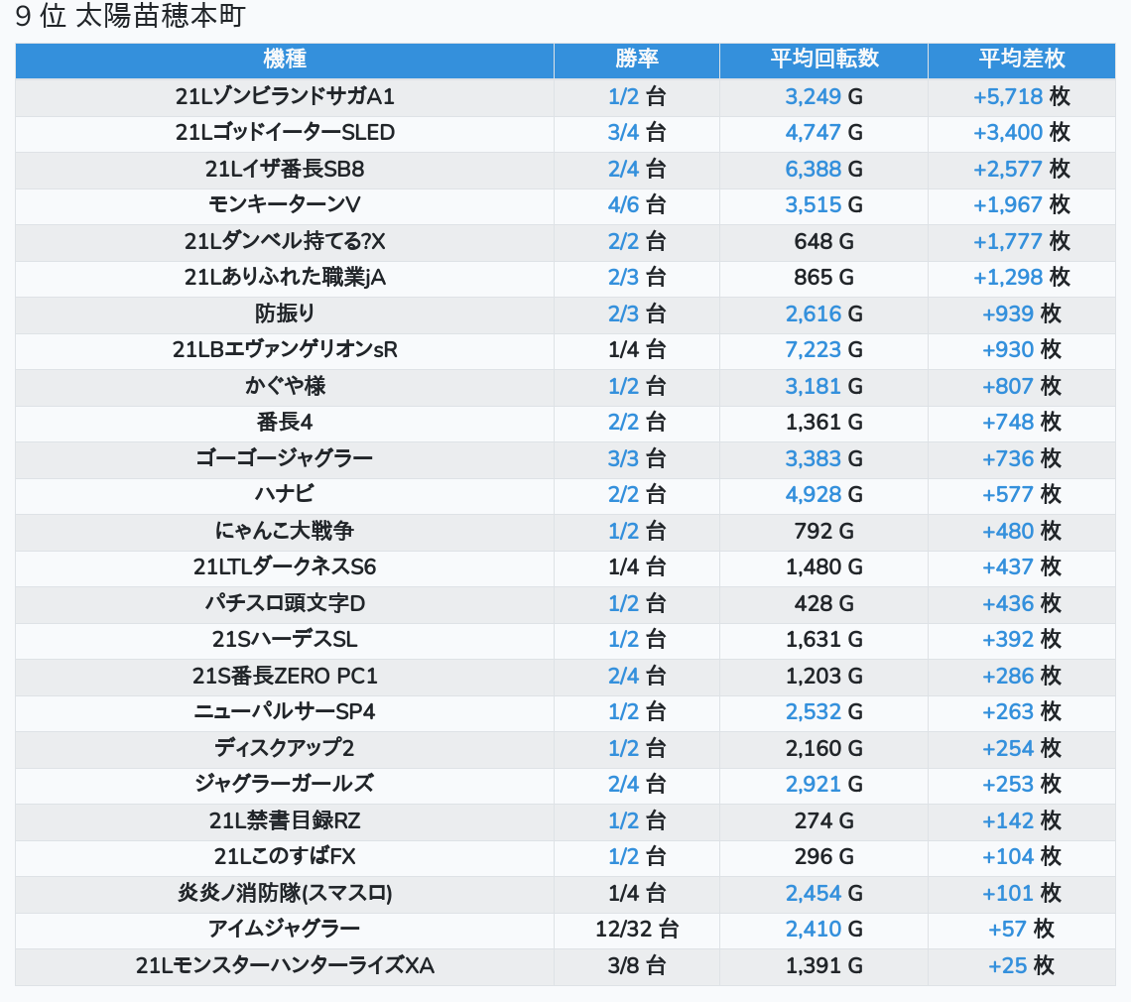
Task: Select the 3/8 台 win rate
Action: 636,966
